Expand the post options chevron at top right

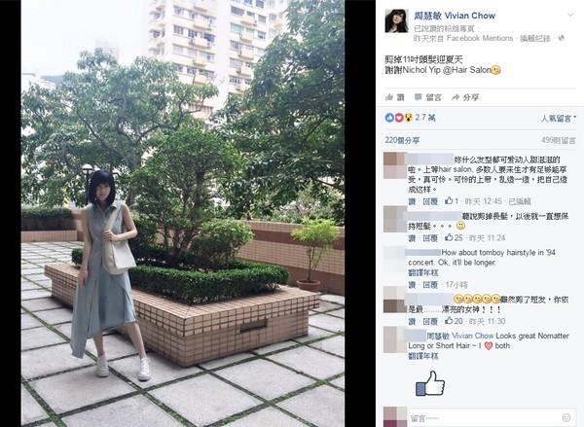[x=570, y=15]
